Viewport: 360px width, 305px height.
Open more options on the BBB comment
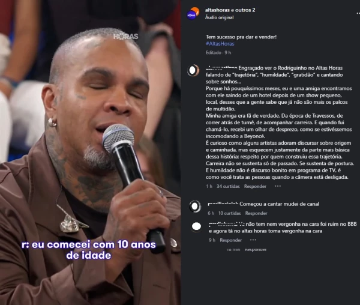[253, 240]
